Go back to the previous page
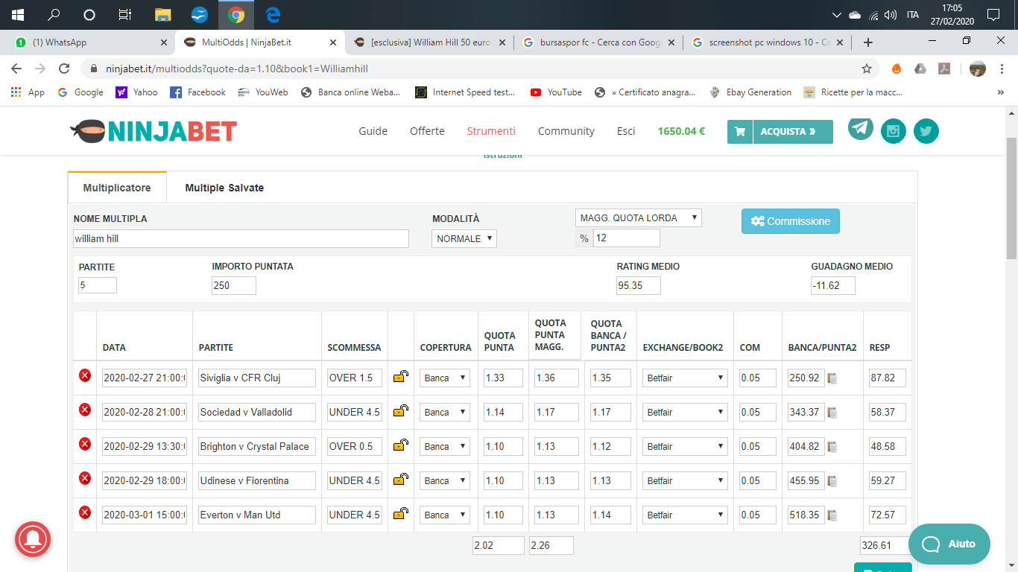The image size is (1018, 572). 16,69
